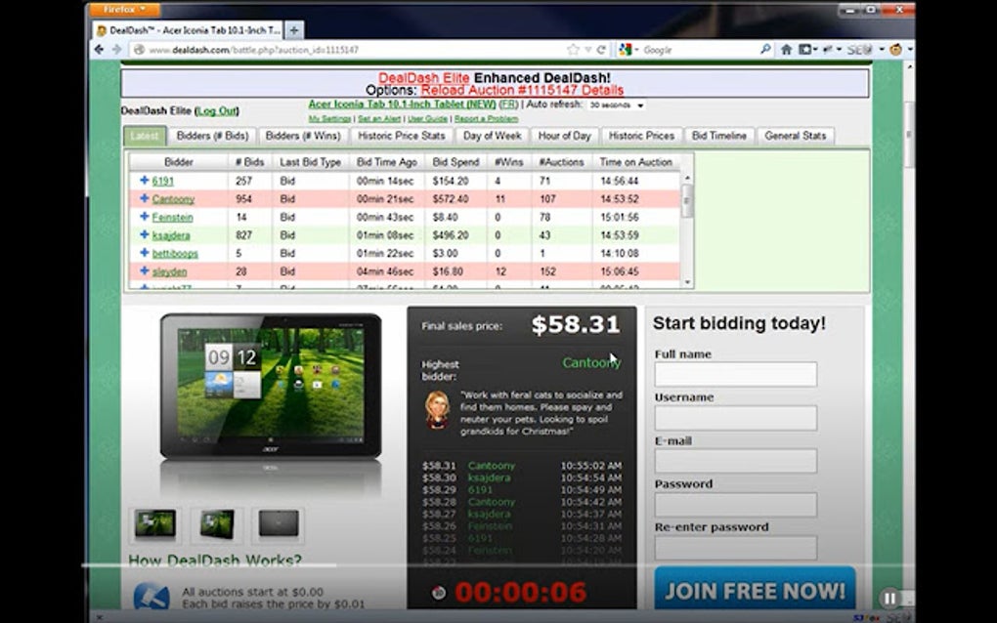
Task: Click the bidder table scroll up arrow
Action: click(x=687, y=179)
